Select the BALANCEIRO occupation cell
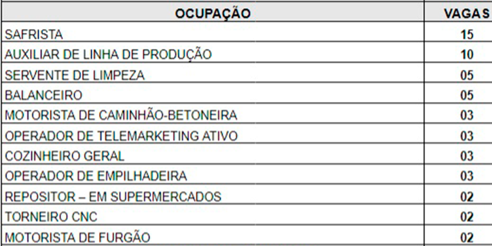This screenshot has width=492, height=246. 213,95
